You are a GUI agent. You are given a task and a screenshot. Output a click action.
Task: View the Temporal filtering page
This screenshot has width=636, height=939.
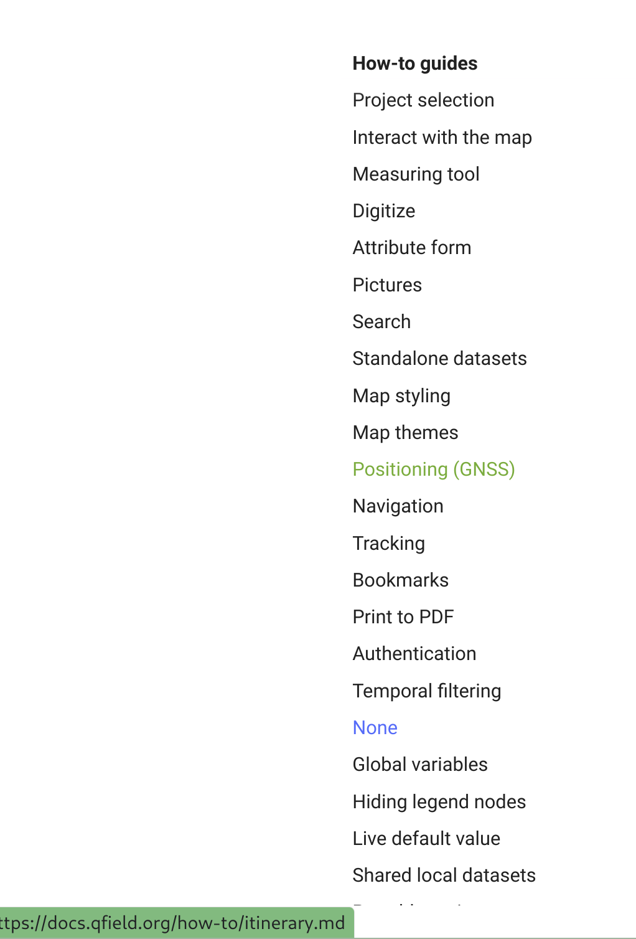tap(427, 691)
